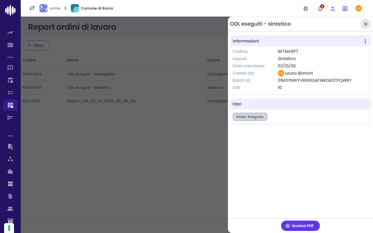Click the waveform app logo

click(10, 10)
